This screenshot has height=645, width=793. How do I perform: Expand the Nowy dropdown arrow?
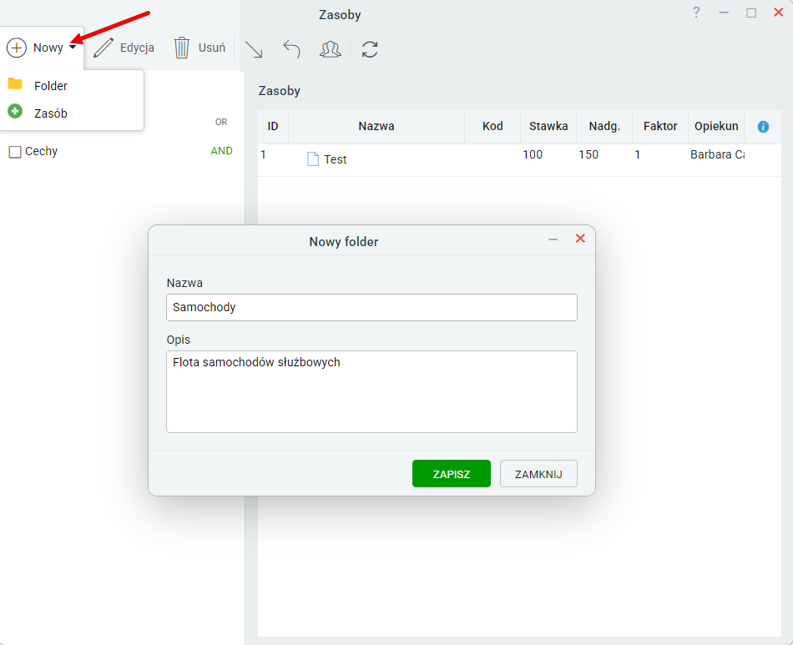[x=73, y=48]
